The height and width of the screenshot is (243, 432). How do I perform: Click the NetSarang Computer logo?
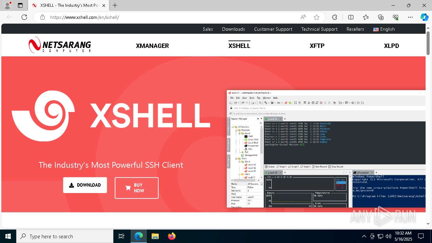[x=60, y=45]
